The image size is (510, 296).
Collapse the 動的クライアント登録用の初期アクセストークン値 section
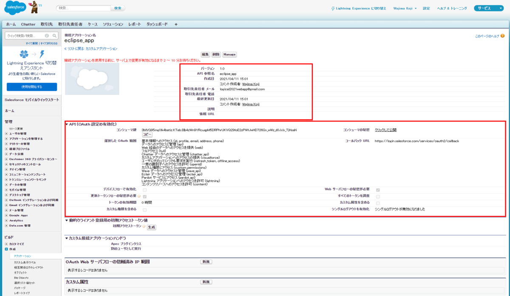coord(67,220)
